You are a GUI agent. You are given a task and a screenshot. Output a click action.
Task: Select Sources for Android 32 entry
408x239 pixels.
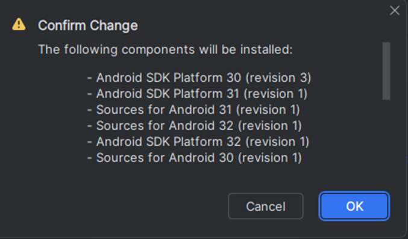click(195, 126)
